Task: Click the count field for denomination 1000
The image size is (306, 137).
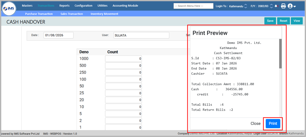Action: point(124,58)
